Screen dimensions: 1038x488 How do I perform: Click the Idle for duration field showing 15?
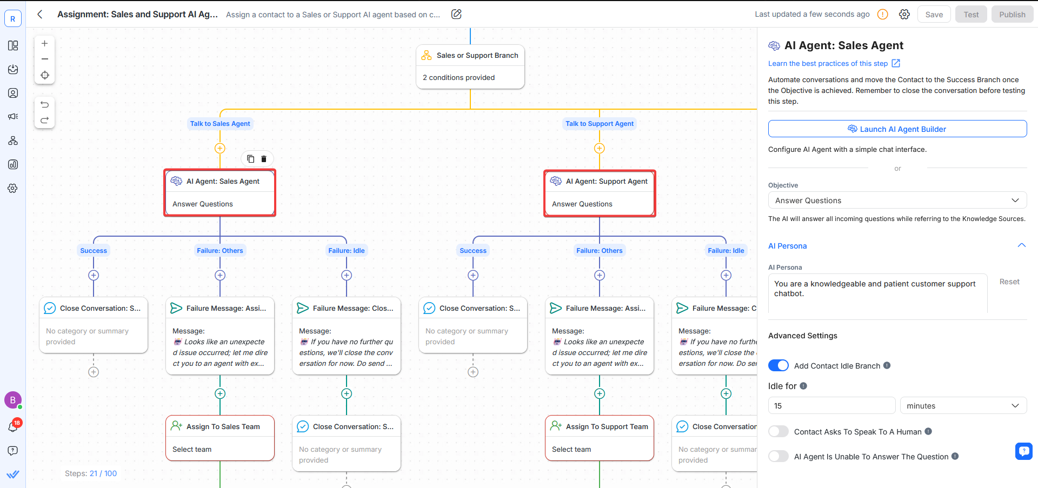coord(831,405)
